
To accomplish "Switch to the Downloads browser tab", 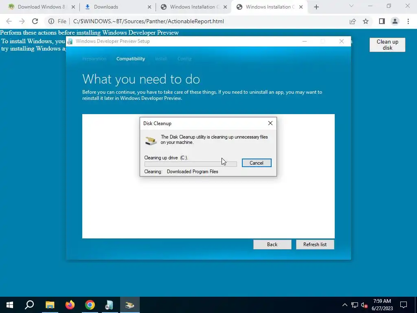I will tap(106, 7).
